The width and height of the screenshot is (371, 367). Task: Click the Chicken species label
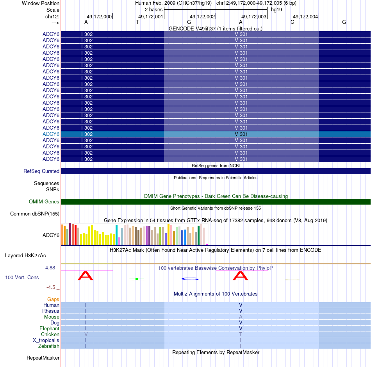(50, 334)
